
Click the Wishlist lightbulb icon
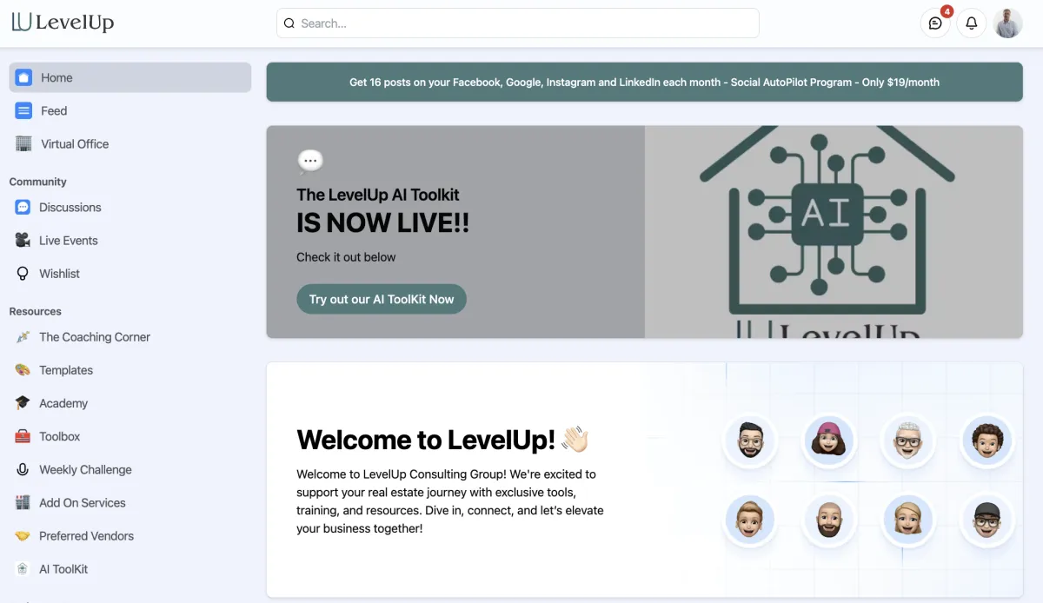click(23, 273)
